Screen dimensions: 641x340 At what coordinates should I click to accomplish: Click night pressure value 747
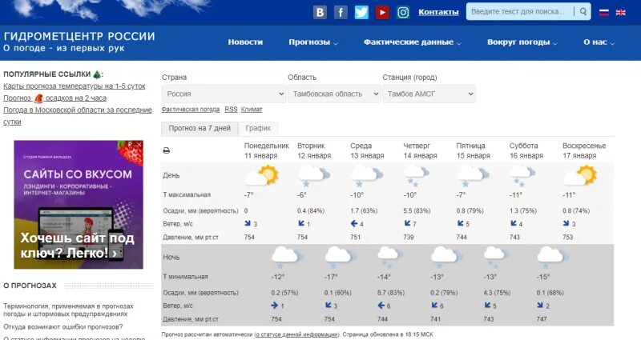pos(542,318)
